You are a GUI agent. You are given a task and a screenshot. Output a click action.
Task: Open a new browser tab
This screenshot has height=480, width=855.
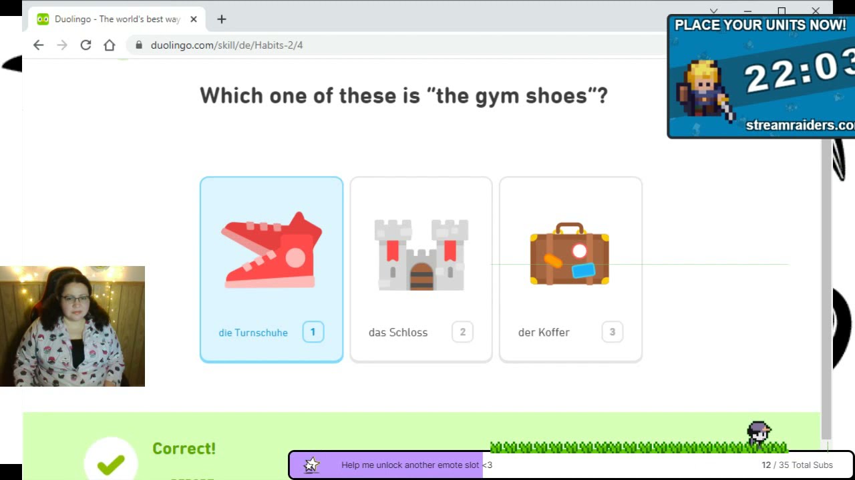point(222,19)
